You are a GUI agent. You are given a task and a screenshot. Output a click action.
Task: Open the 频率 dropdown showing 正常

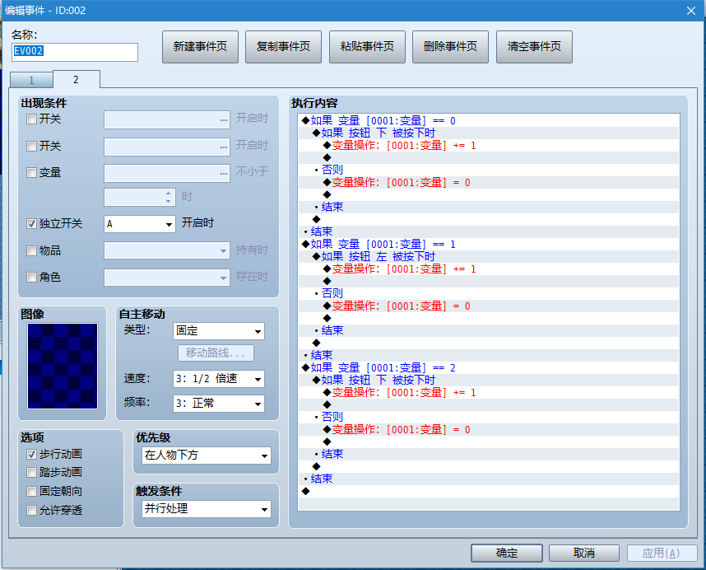coord(219,404)
